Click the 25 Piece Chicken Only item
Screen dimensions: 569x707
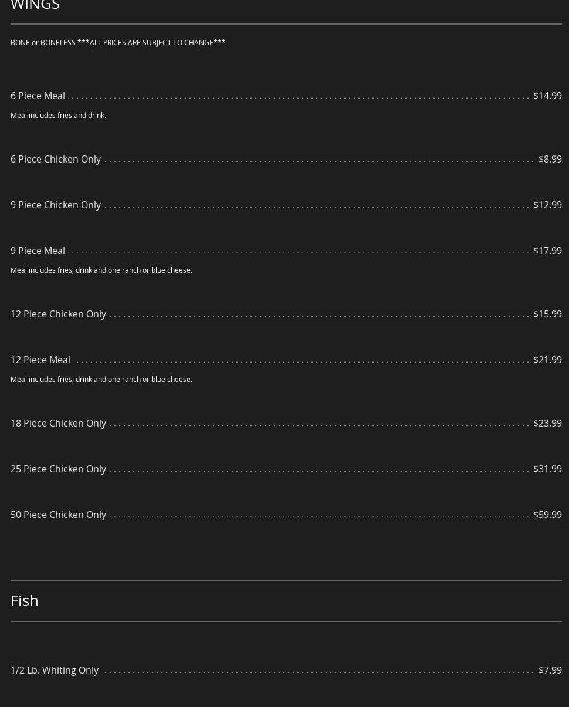[58, 469]
